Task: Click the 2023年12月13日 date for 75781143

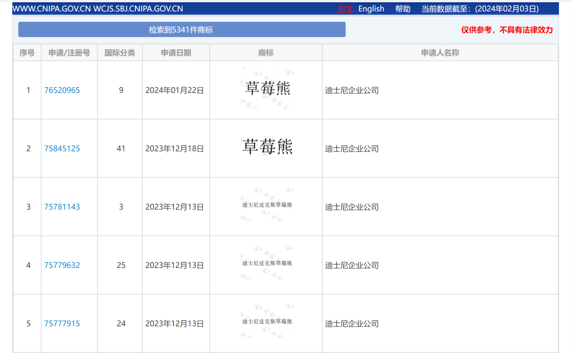Action: (174, 207)
